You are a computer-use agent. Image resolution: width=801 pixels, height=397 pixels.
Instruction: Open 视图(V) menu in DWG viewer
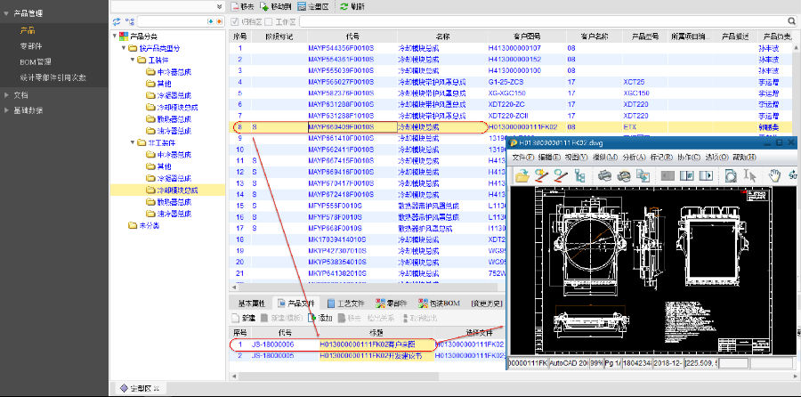click(576, 158)
